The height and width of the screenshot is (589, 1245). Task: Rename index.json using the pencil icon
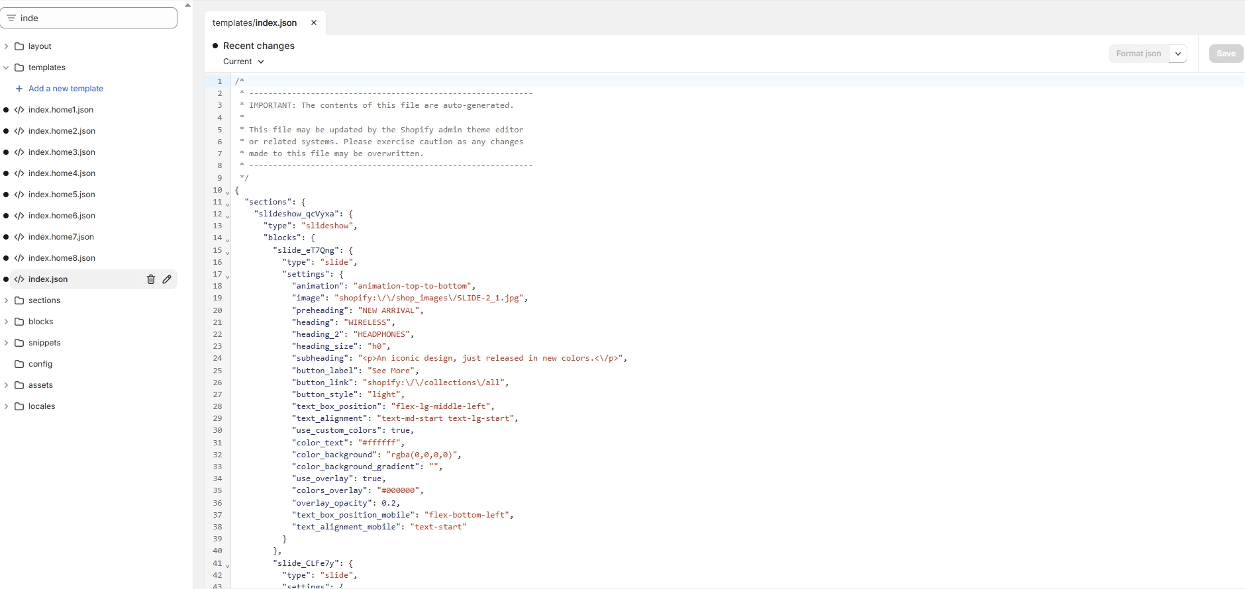tap(167, 279)
